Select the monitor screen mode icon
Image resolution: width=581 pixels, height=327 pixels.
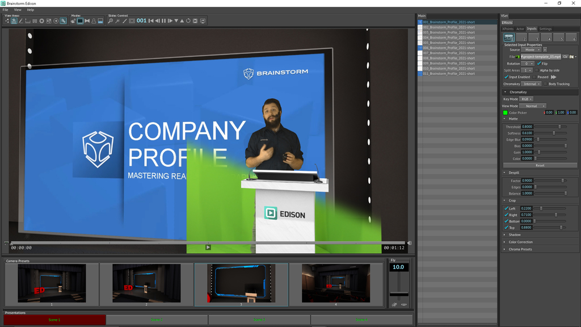[80, 21]
